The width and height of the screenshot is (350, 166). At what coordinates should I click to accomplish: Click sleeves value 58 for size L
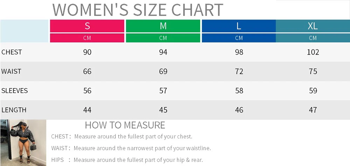[x=239, y=91]
